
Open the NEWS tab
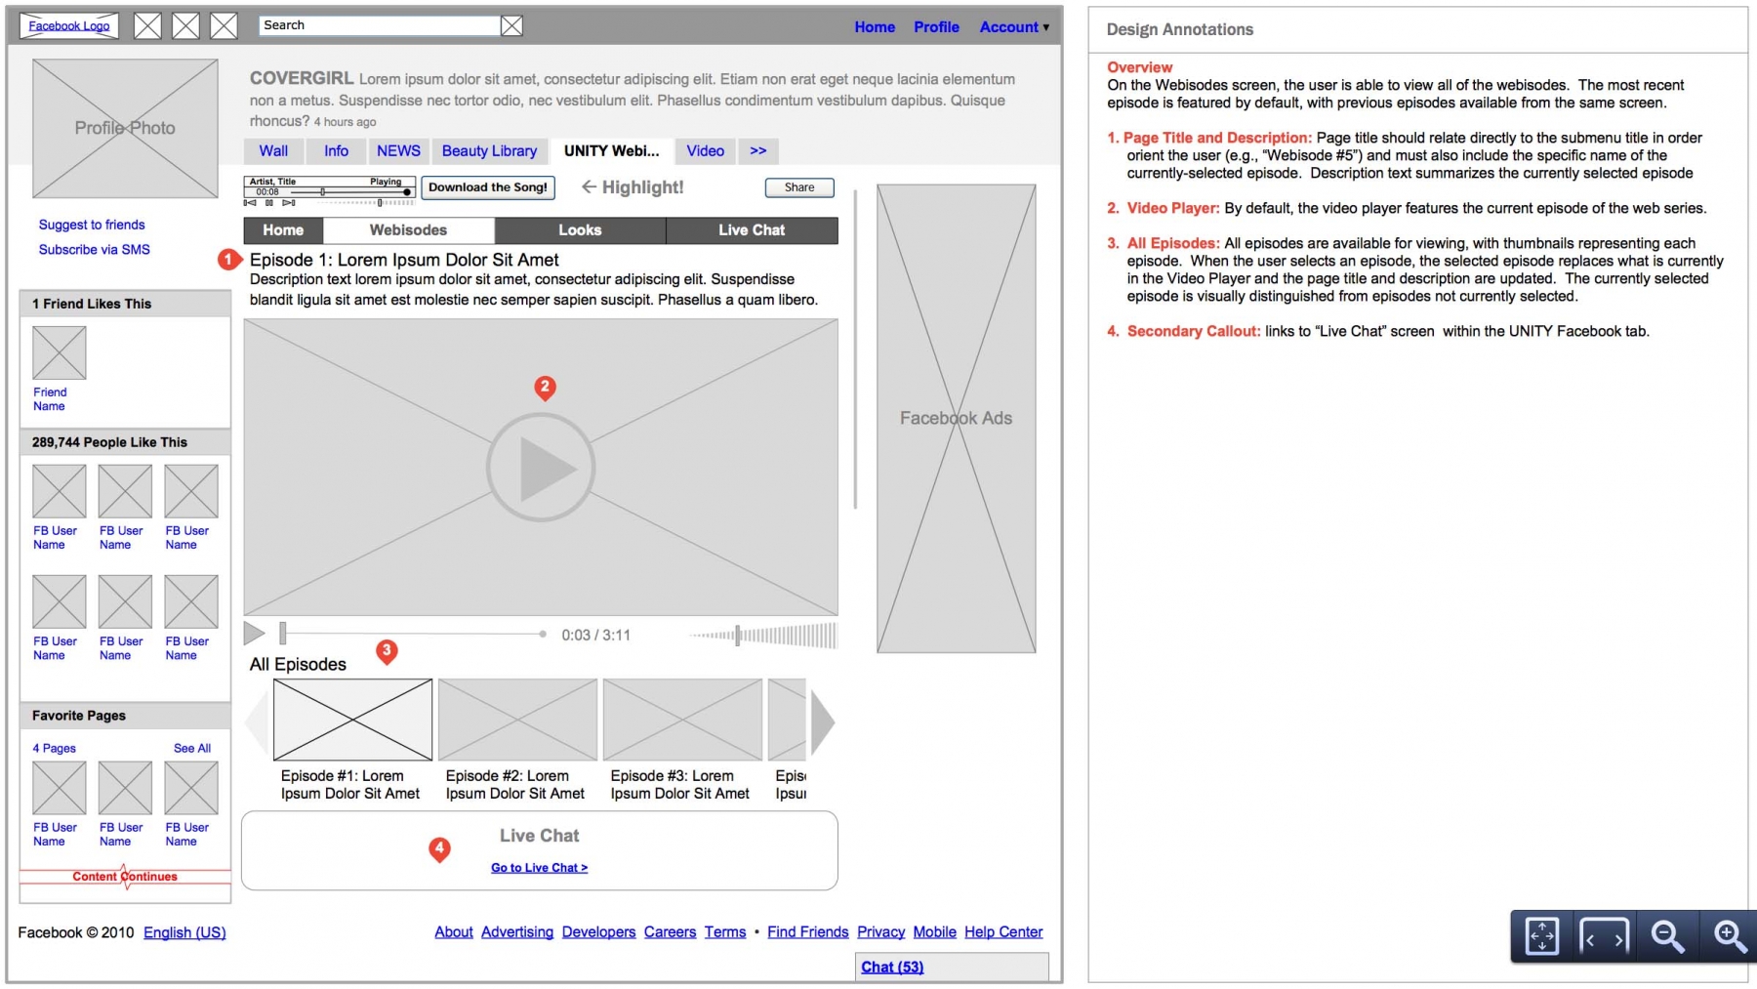pos(398,151)
